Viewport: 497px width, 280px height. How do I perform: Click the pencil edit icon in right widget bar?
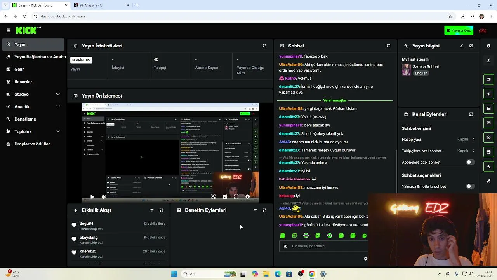[488, 60]
